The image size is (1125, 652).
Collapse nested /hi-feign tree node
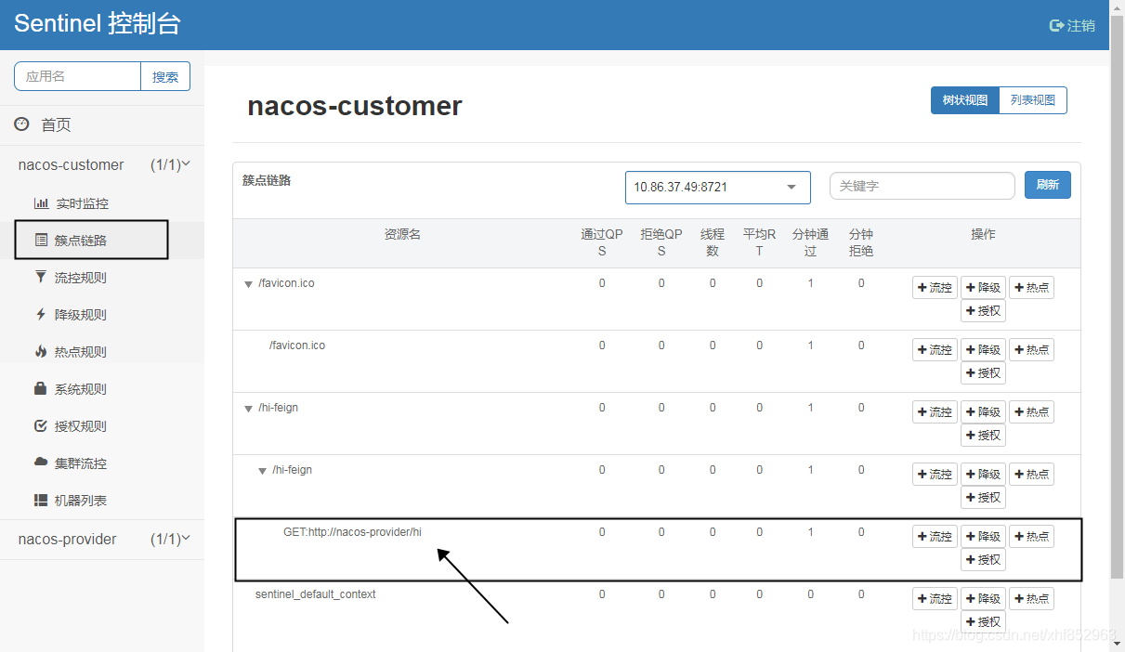coord(263,471)
